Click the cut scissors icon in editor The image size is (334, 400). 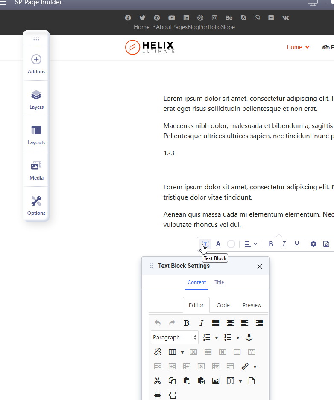[158, 381]
